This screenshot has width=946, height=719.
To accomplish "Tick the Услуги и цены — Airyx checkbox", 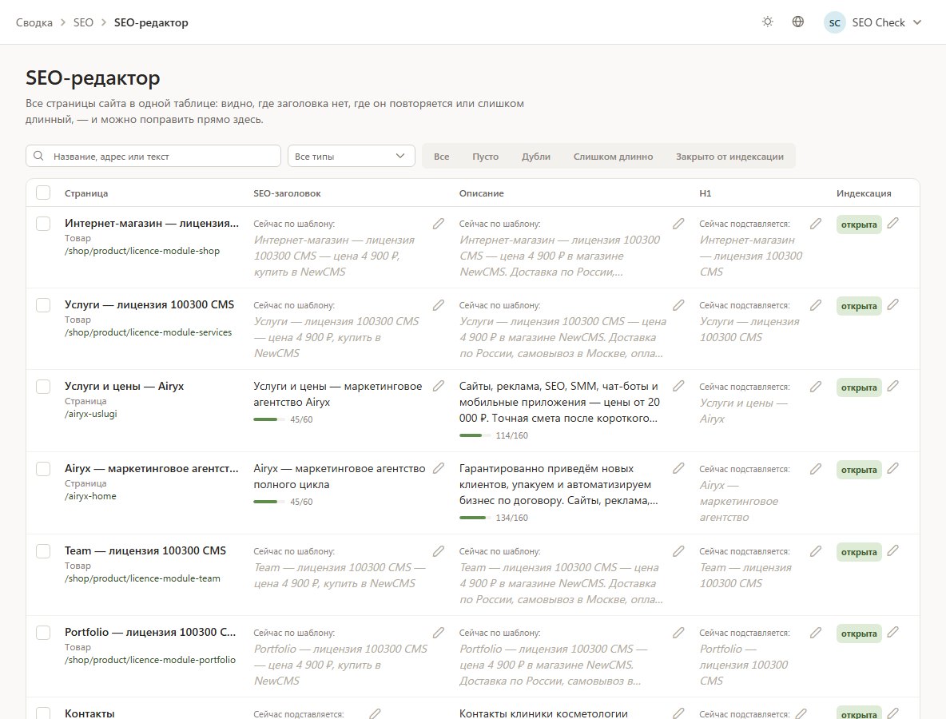I will (x=43, y=386).
